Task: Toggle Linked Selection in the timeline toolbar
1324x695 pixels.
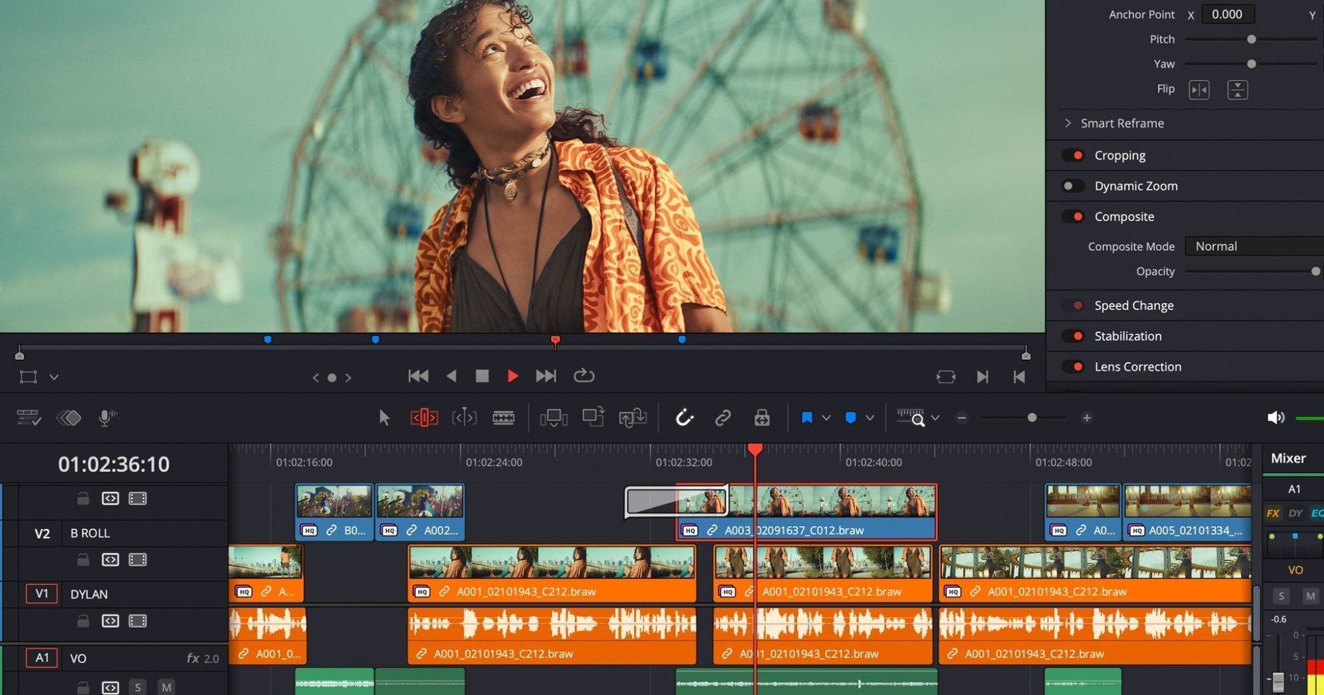Action: point(722,418)
